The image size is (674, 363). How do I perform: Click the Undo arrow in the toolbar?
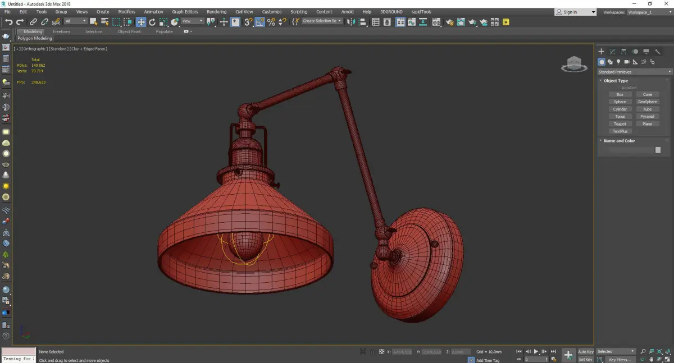click(x=8, y=22)
